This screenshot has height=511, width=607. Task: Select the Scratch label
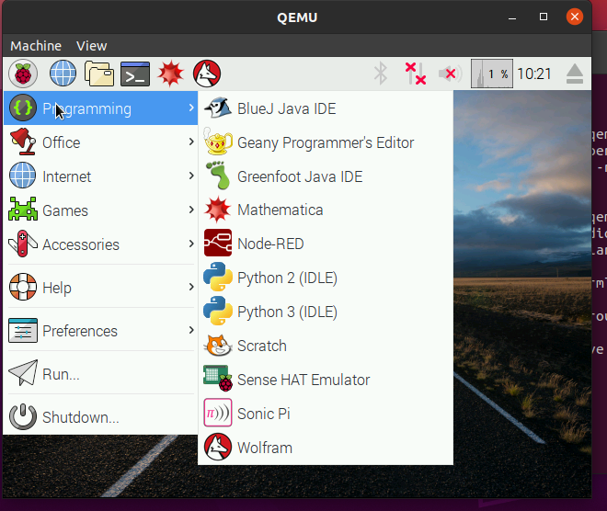tap(262, 346)
